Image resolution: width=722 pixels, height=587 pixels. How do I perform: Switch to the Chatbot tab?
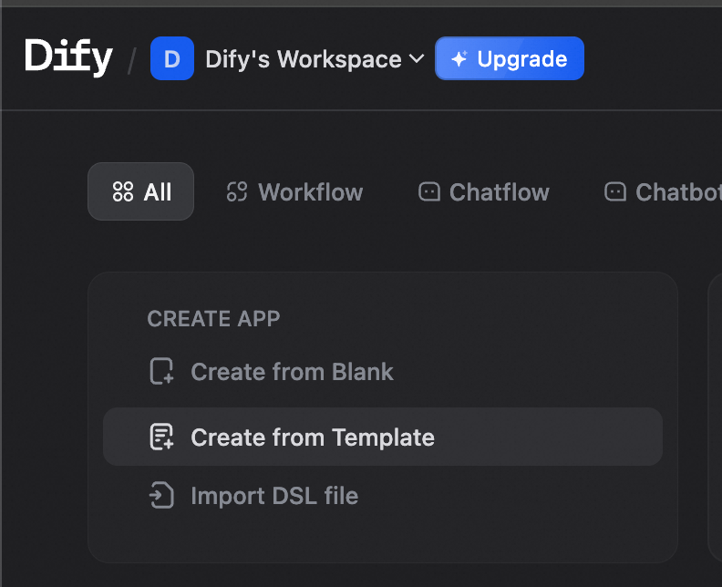[x=663, y=191]
